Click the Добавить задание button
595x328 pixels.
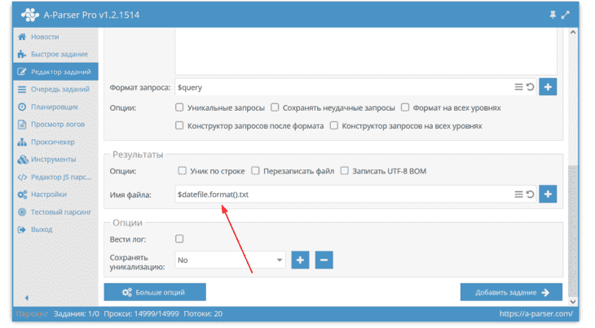pyautogui.click(x=511, y=292)
